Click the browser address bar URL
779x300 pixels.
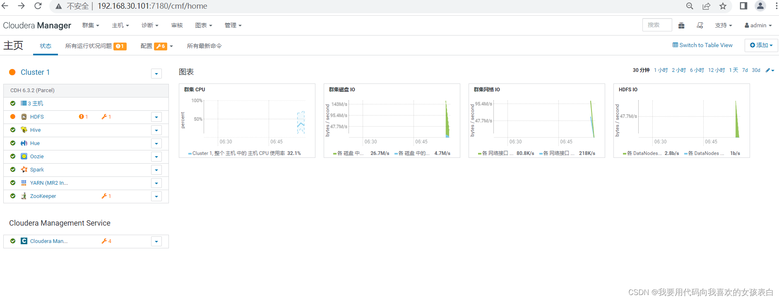(152, 6)
